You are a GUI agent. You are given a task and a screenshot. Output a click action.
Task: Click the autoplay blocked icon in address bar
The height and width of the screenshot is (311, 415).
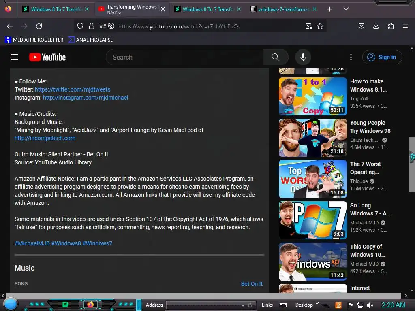(x=111, y=26)
